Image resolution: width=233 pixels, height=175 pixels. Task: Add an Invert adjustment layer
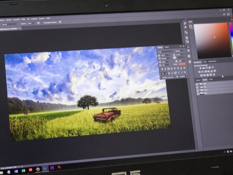pyautogui.click(x=201, y=75)
